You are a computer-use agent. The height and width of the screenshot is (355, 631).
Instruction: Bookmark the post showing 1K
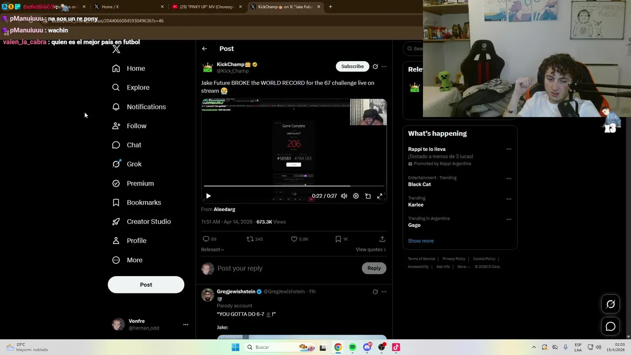pyautogui.click(x=338, y=239)
